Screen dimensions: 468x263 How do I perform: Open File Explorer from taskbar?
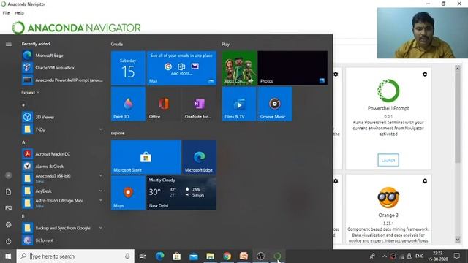210,256
